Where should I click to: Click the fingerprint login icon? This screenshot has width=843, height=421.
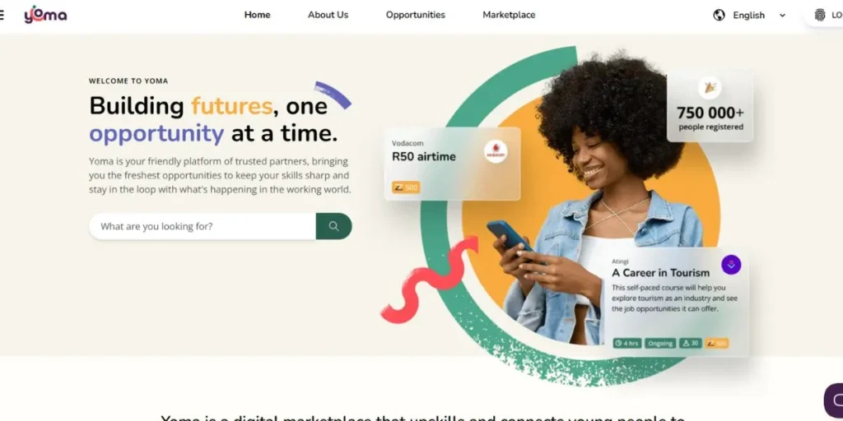click(x=820, y=15)
